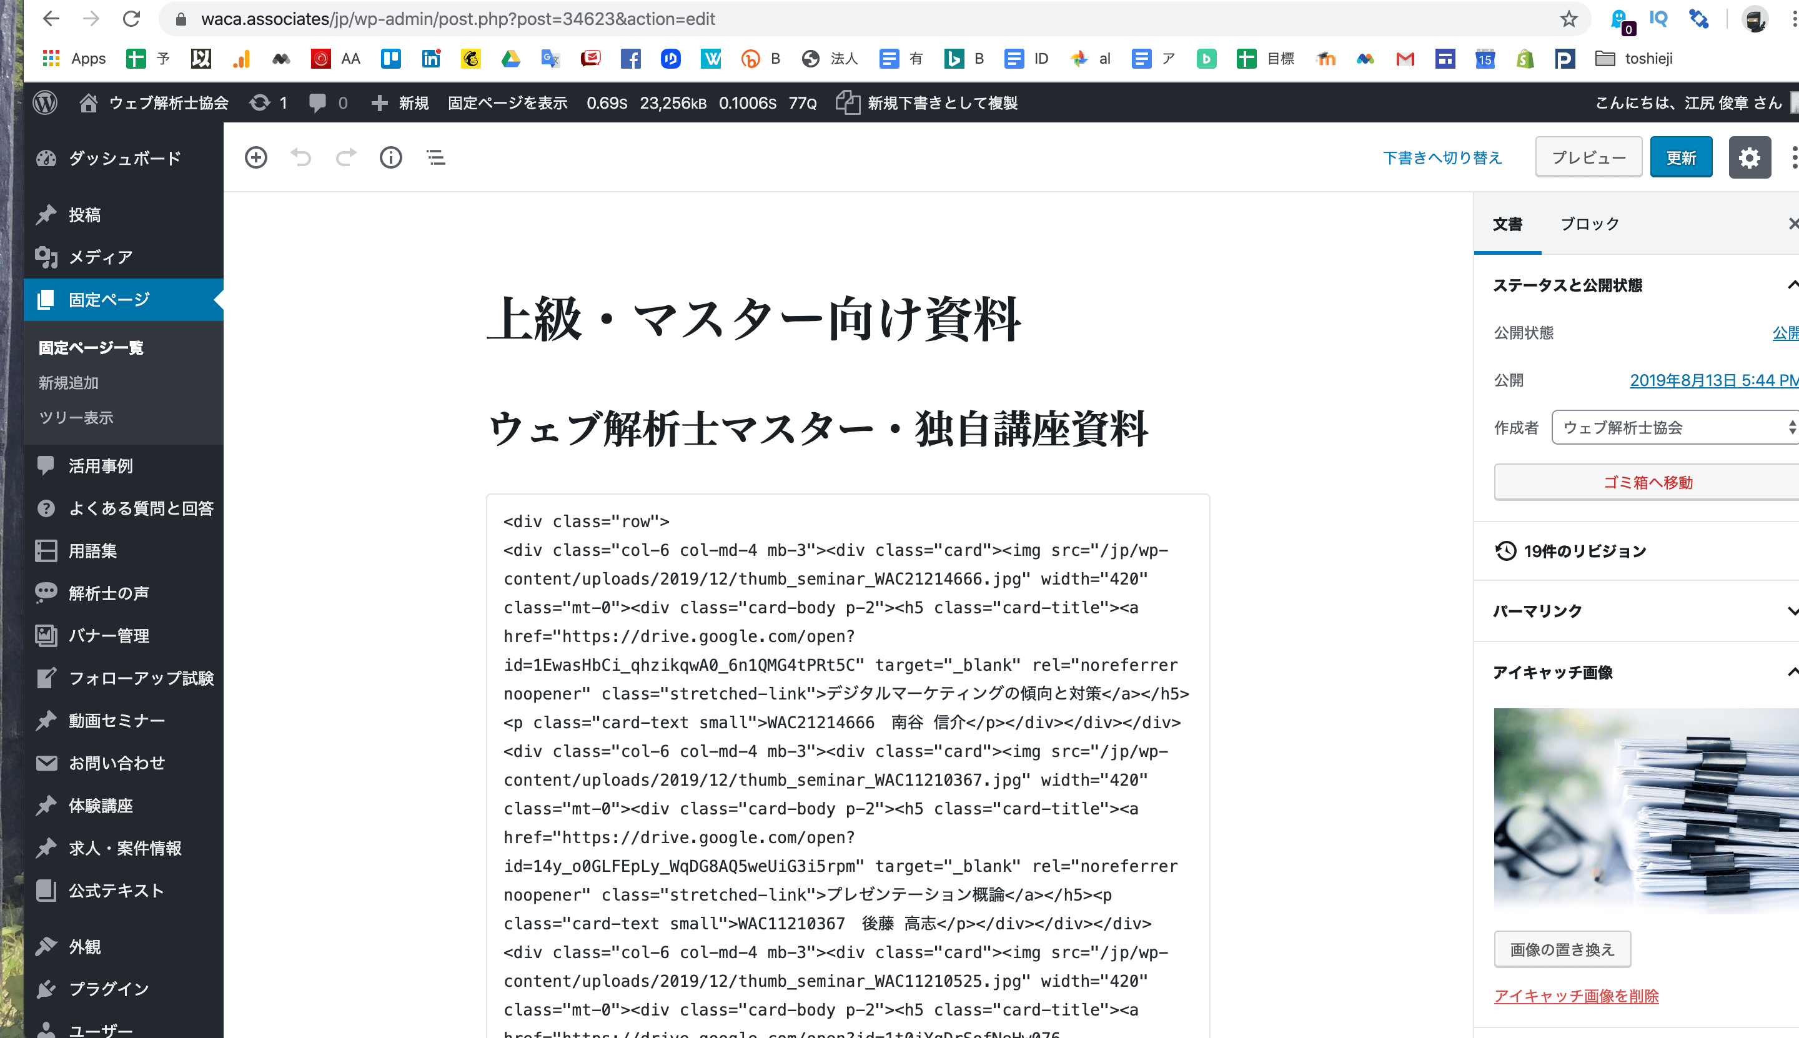Click the comments bubble icon in admin bar

[318, 102]
